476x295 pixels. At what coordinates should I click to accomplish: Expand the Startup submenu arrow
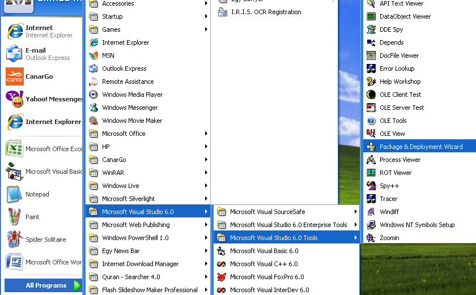[x=206, y=16]
